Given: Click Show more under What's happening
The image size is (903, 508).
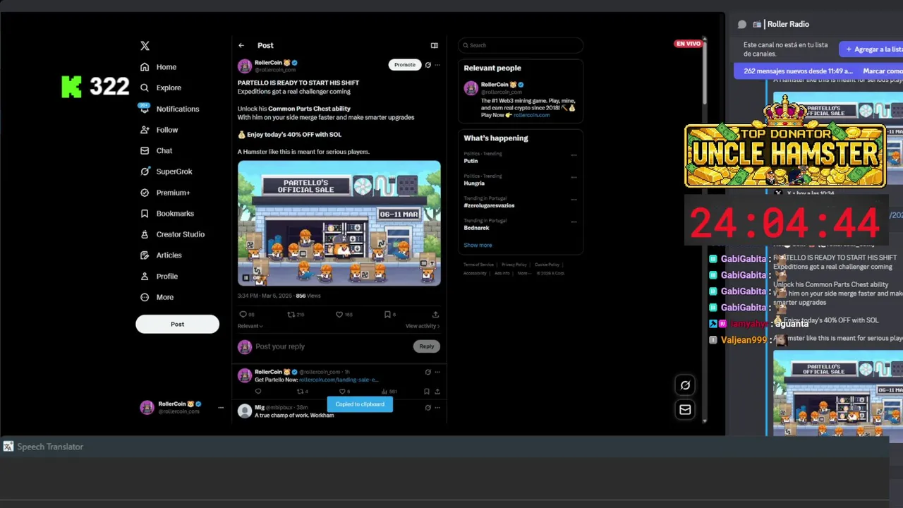Looking at the screenshot, I should pyautogui.click(x=478, y=245).
